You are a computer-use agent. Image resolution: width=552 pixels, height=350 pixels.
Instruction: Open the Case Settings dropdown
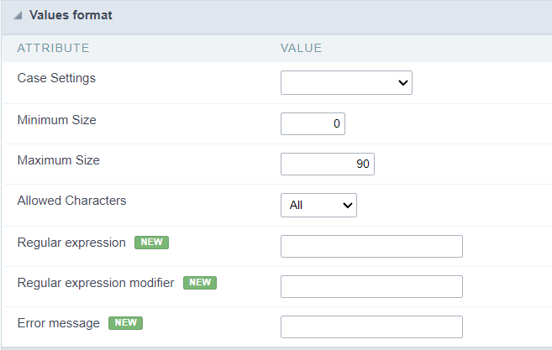tap(346, 82)
